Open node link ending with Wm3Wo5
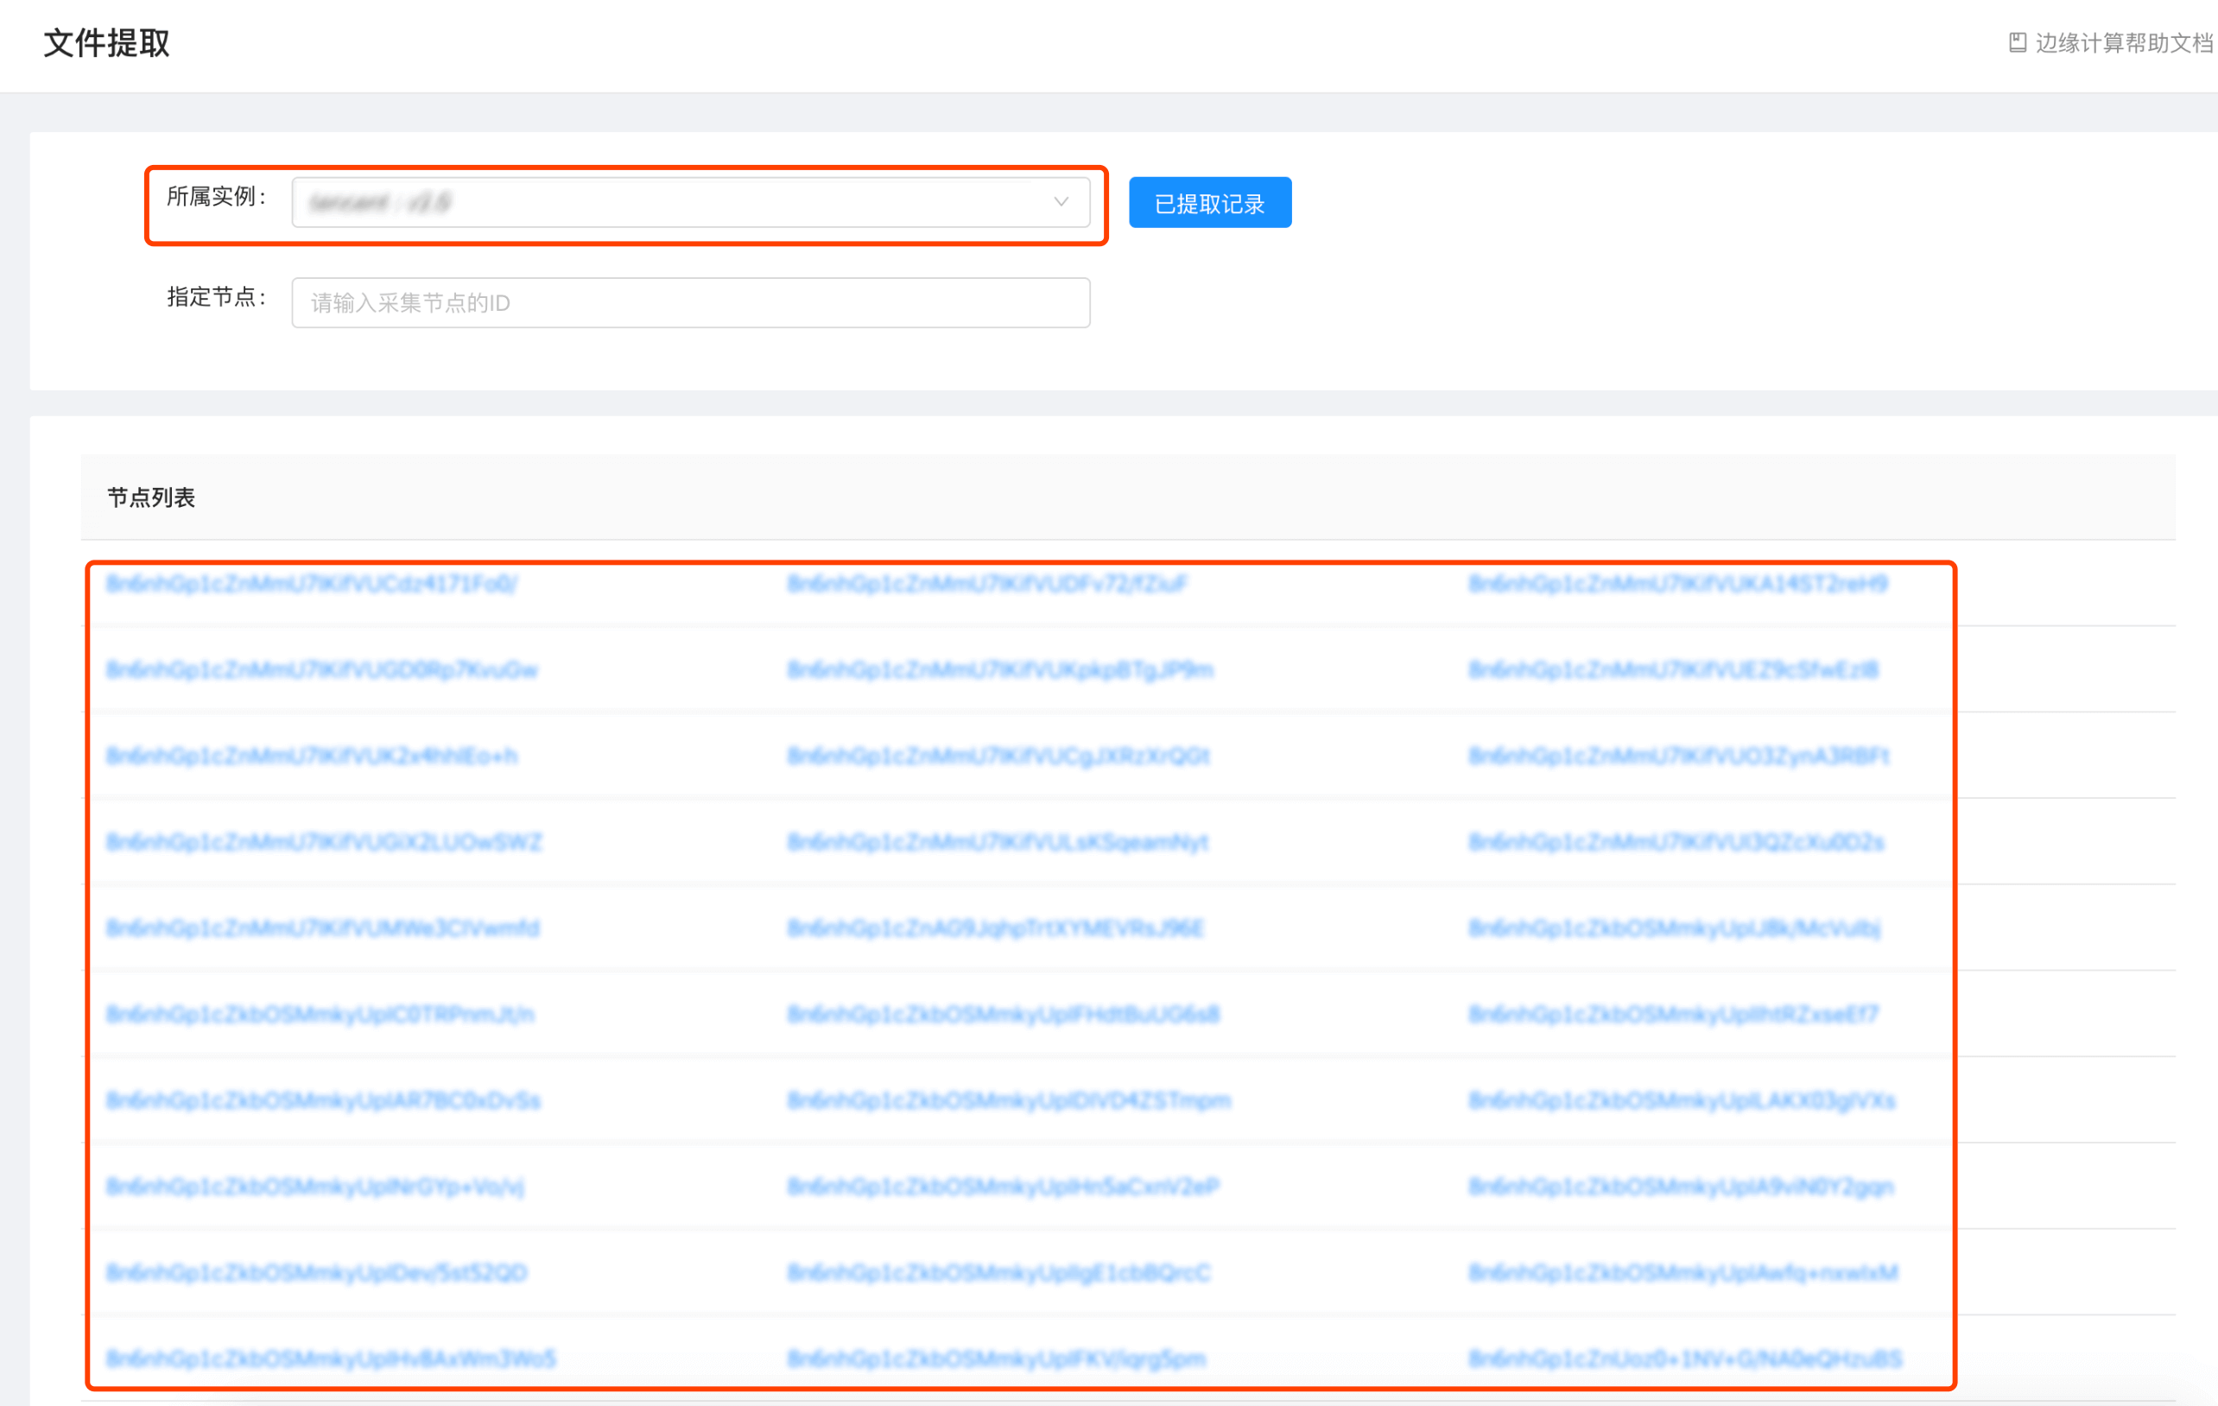Viewport: 2218px width, 1406px height. point(331,1359)
